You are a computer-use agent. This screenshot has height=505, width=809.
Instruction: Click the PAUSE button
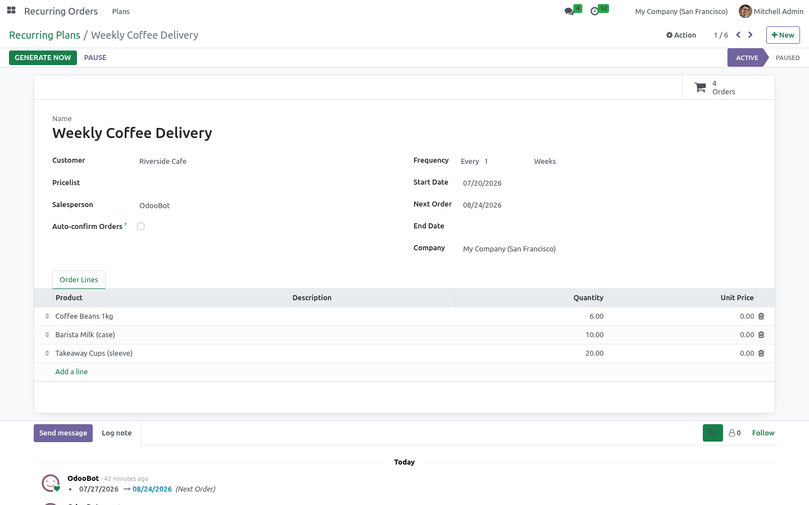click(x=95, y=58)
